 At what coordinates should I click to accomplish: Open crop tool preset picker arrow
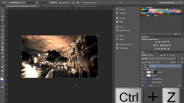point(7,3)
